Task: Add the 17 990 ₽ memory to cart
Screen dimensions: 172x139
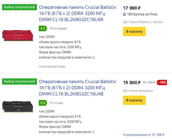Action: coord(134,32)
